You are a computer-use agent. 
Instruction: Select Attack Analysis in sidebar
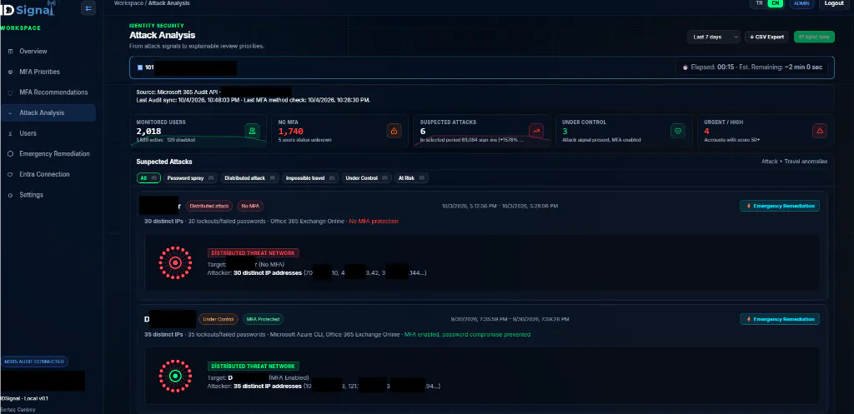[48, 112]
